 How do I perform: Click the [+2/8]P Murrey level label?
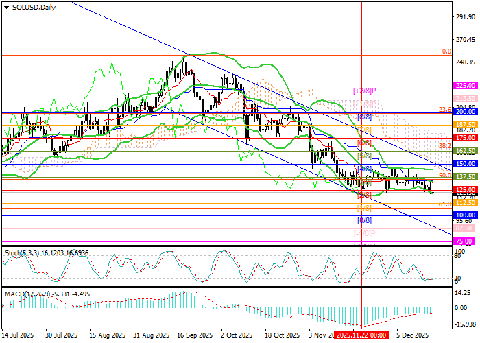[367, 91]
